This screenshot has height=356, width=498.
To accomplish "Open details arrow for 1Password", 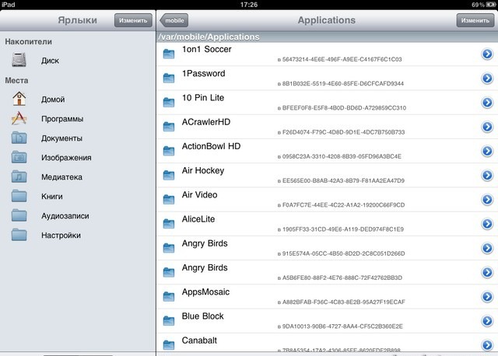I will tap(487, 78).
